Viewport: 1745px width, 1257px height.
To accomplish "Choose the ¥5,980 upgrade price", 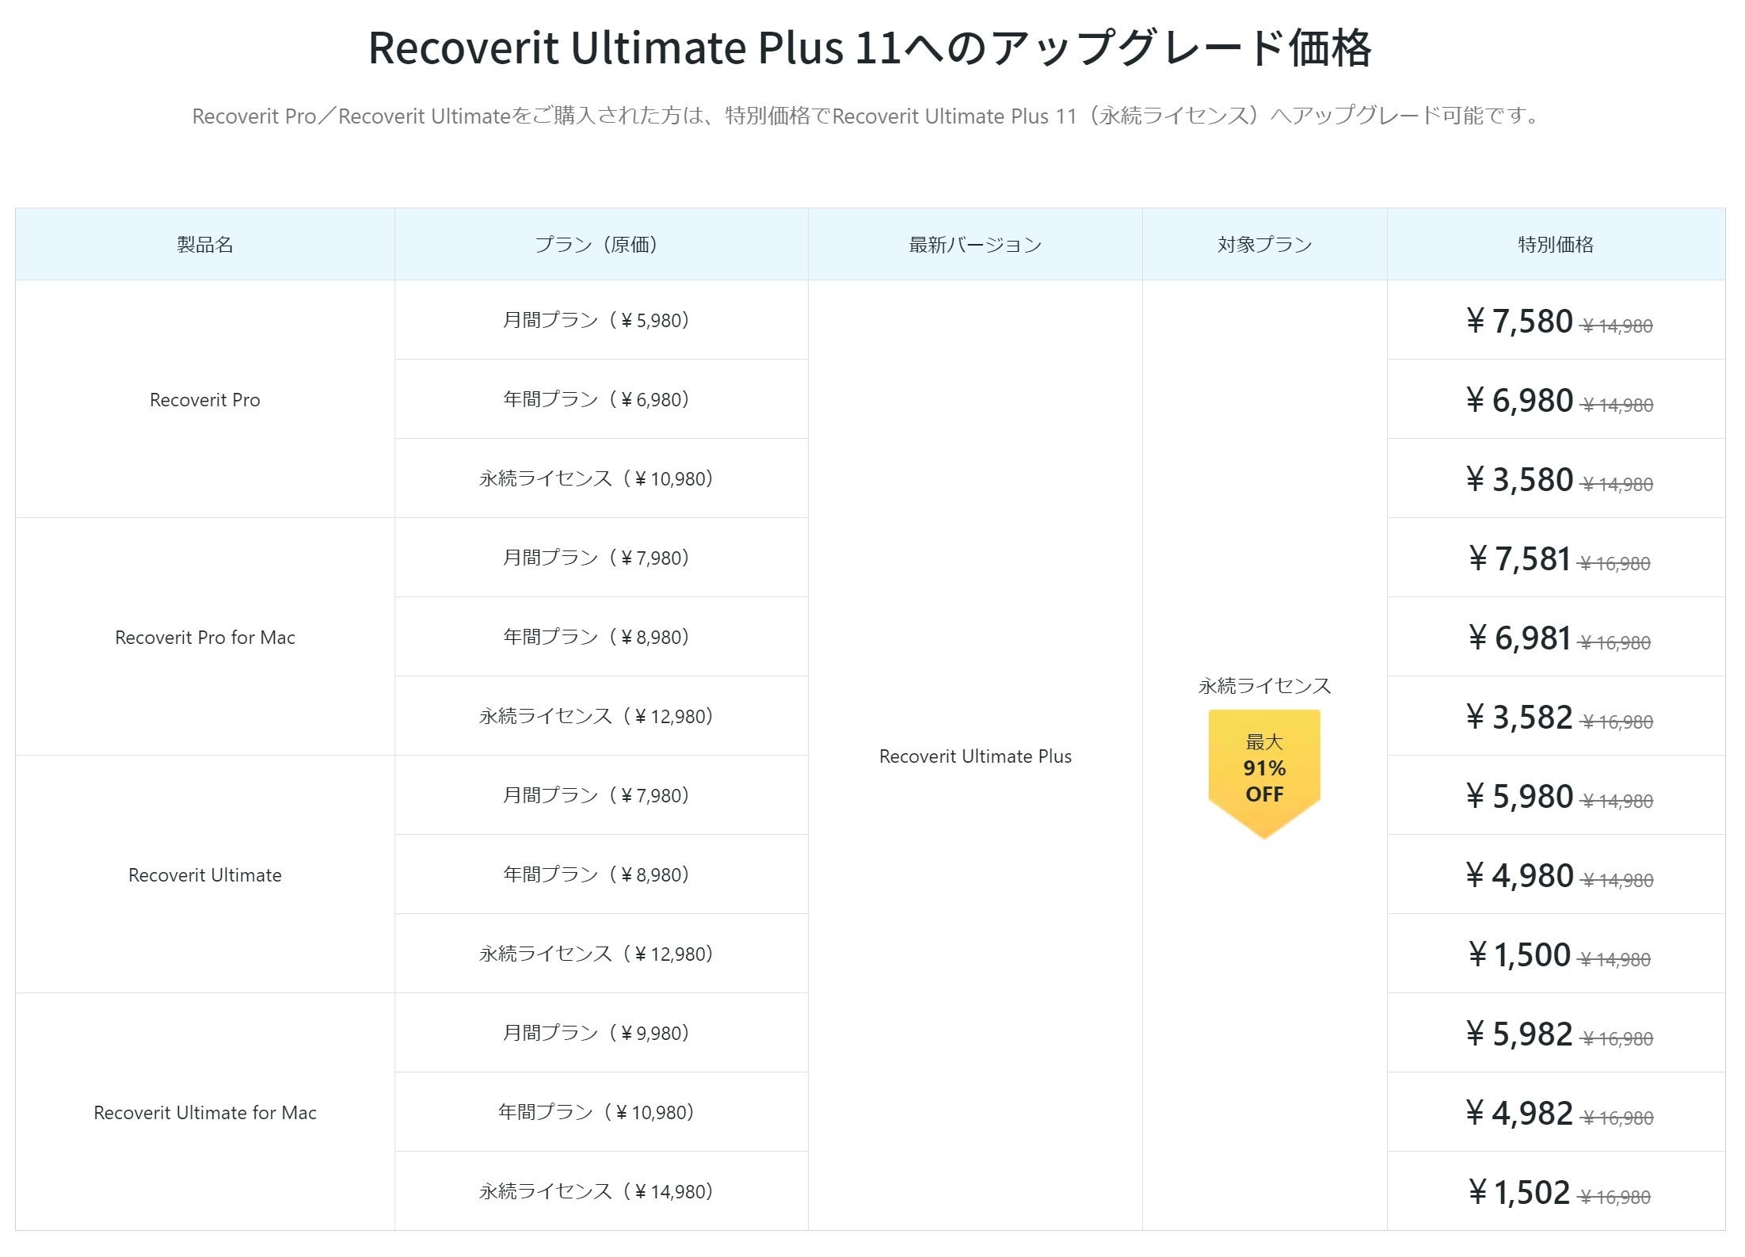I will (x=1519, y=796).
